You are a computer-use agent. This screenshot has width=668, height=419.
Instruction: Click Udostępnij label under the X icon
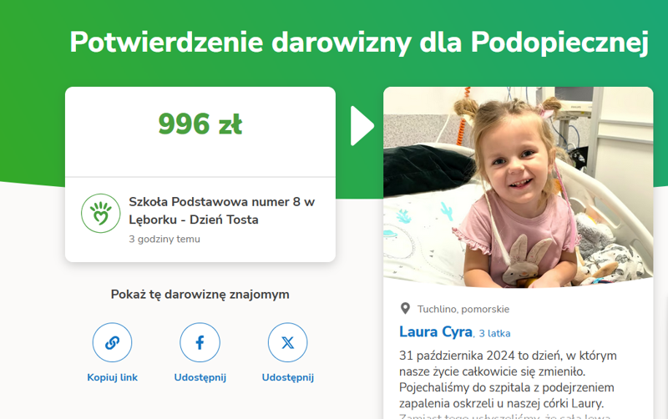coord(287,378)
